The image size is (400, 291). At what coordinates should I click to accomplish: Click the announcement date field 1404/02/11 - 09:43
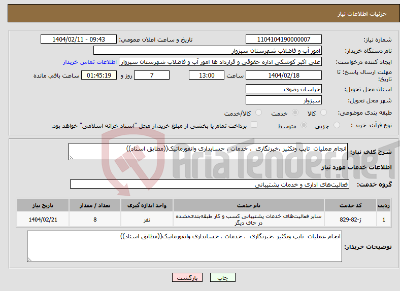point(79,39)
